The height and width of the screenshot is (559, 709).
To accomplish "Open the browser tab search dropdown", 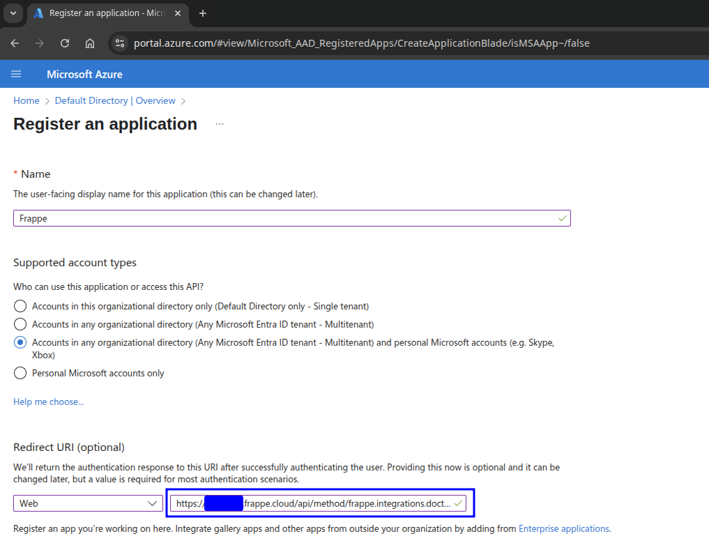I will click(13, 13).
